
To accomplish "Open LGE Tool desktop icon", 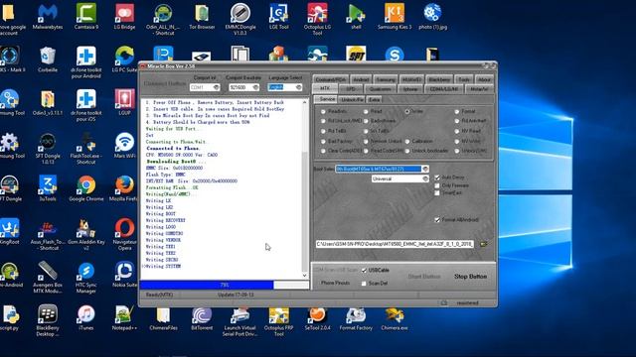I will click(x=278, y=17).
